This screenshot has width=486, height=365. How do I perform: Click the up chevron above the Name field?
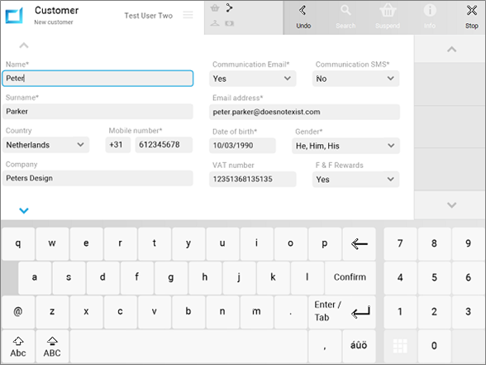[x=24, y=46]
